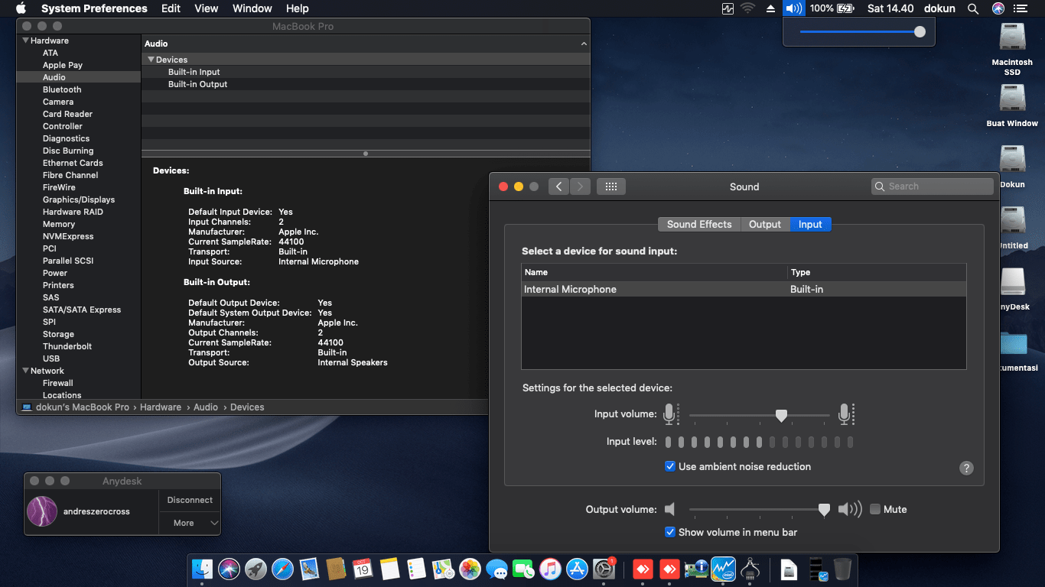The image size is (1045, 587).
Task: Click the Search field in Sound window
Action: click(x=932, y=186)
